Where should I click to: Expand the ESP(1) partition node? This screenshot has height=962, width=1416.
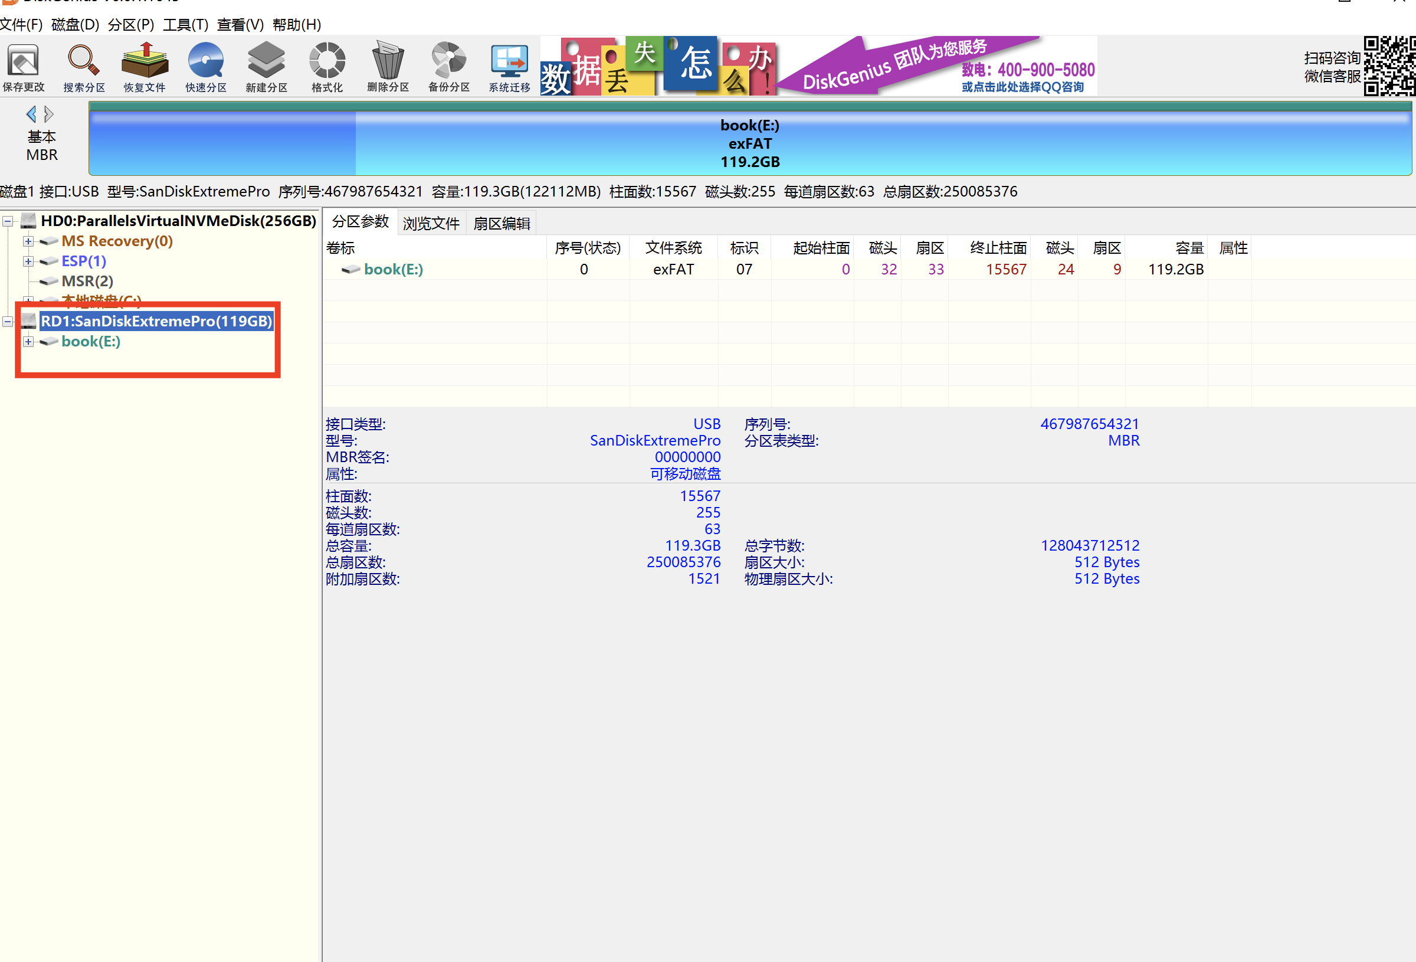coord(28,261)
